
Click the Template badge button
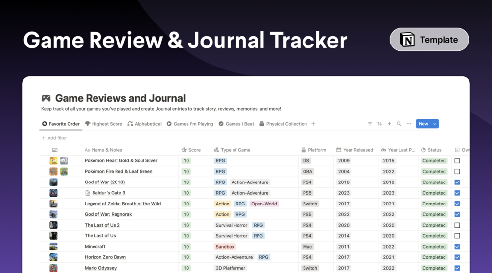[x=429, y=40]
